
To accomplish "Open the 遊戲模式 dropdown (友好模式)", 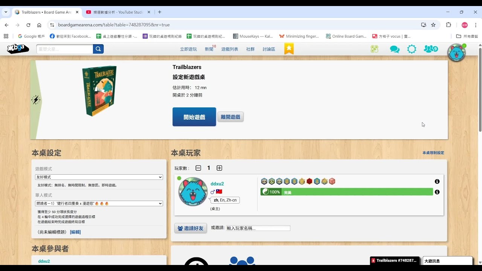I will tap(99, 177).
